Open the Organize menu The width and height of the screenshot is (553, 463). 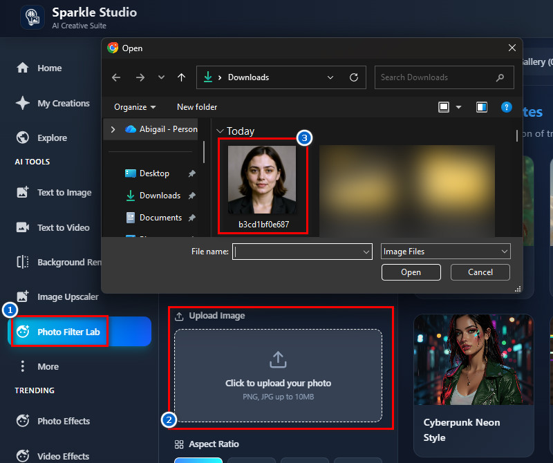tap(135, 107)
